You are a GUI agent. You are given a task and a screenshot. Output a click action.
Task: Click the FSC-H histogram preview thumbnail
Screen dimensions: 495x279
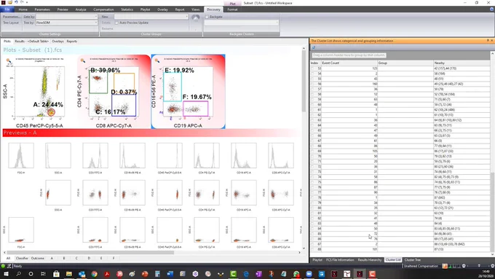pyautogui.click(x=21, y=155)
